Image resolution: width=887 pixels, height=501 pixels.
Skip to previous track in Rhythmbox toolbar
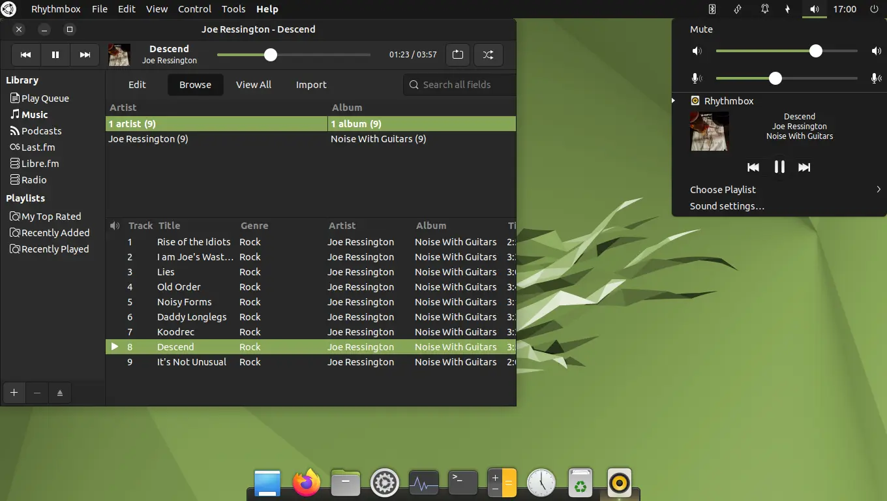tap(25, 55)
